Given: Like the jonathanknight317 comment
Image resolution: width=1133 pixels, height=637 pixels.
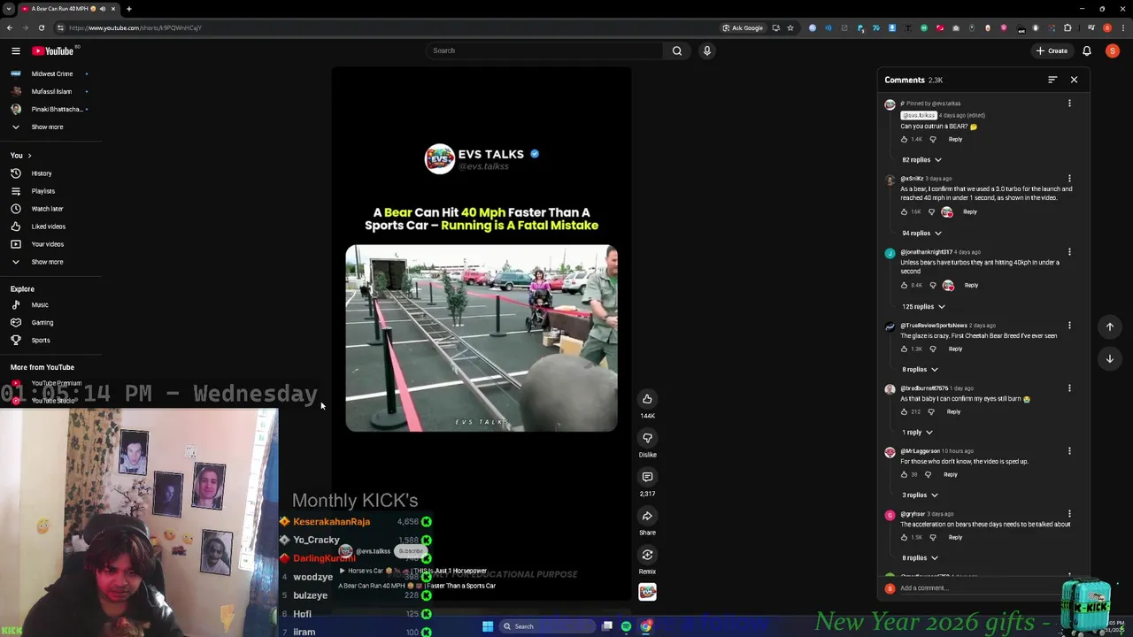Looking at the screenshot, I should 904,286.
